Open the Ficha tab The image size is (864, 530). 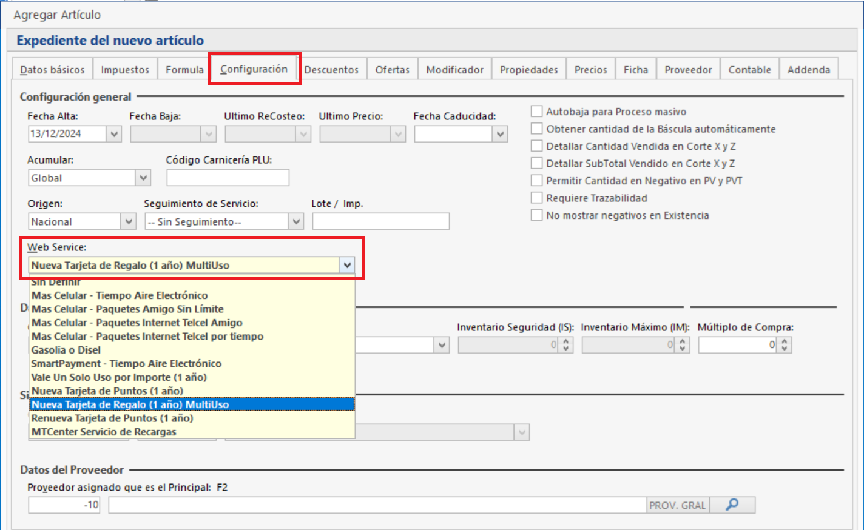[x=636, y=70]
